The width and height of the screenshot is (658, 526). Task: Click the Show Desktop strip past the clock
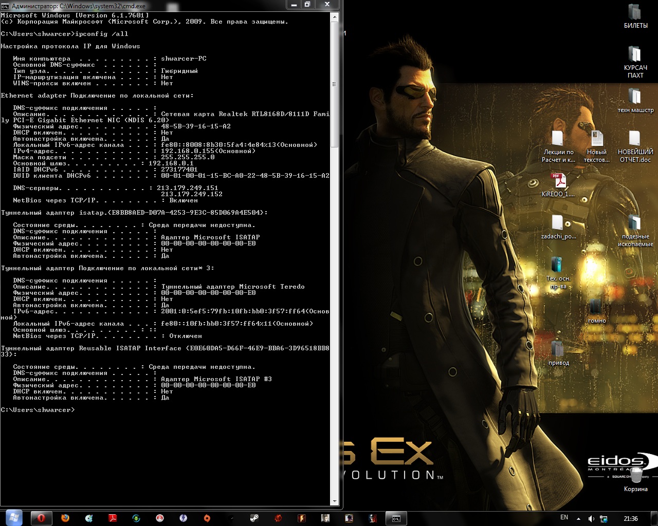[654, 518]
